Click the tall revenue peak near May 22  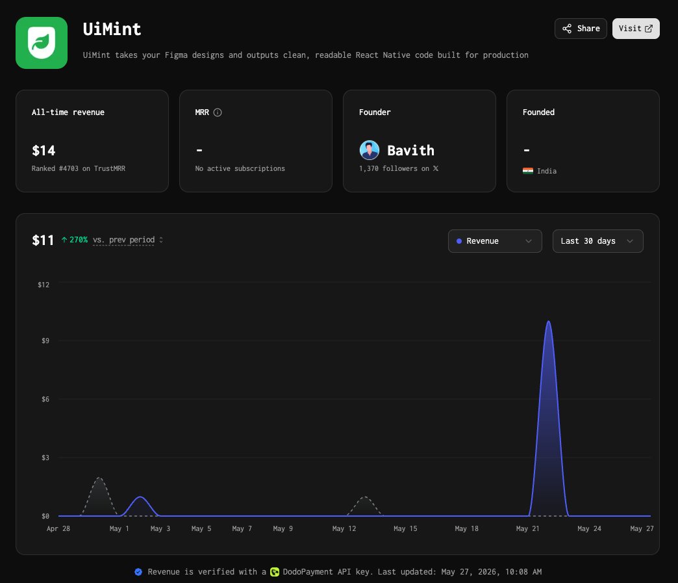click(548, 418)
